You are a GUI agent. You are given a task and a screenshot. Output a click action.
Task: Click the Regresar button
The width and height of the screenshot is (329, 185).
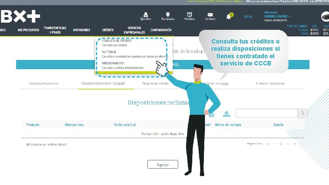[162, 164]
